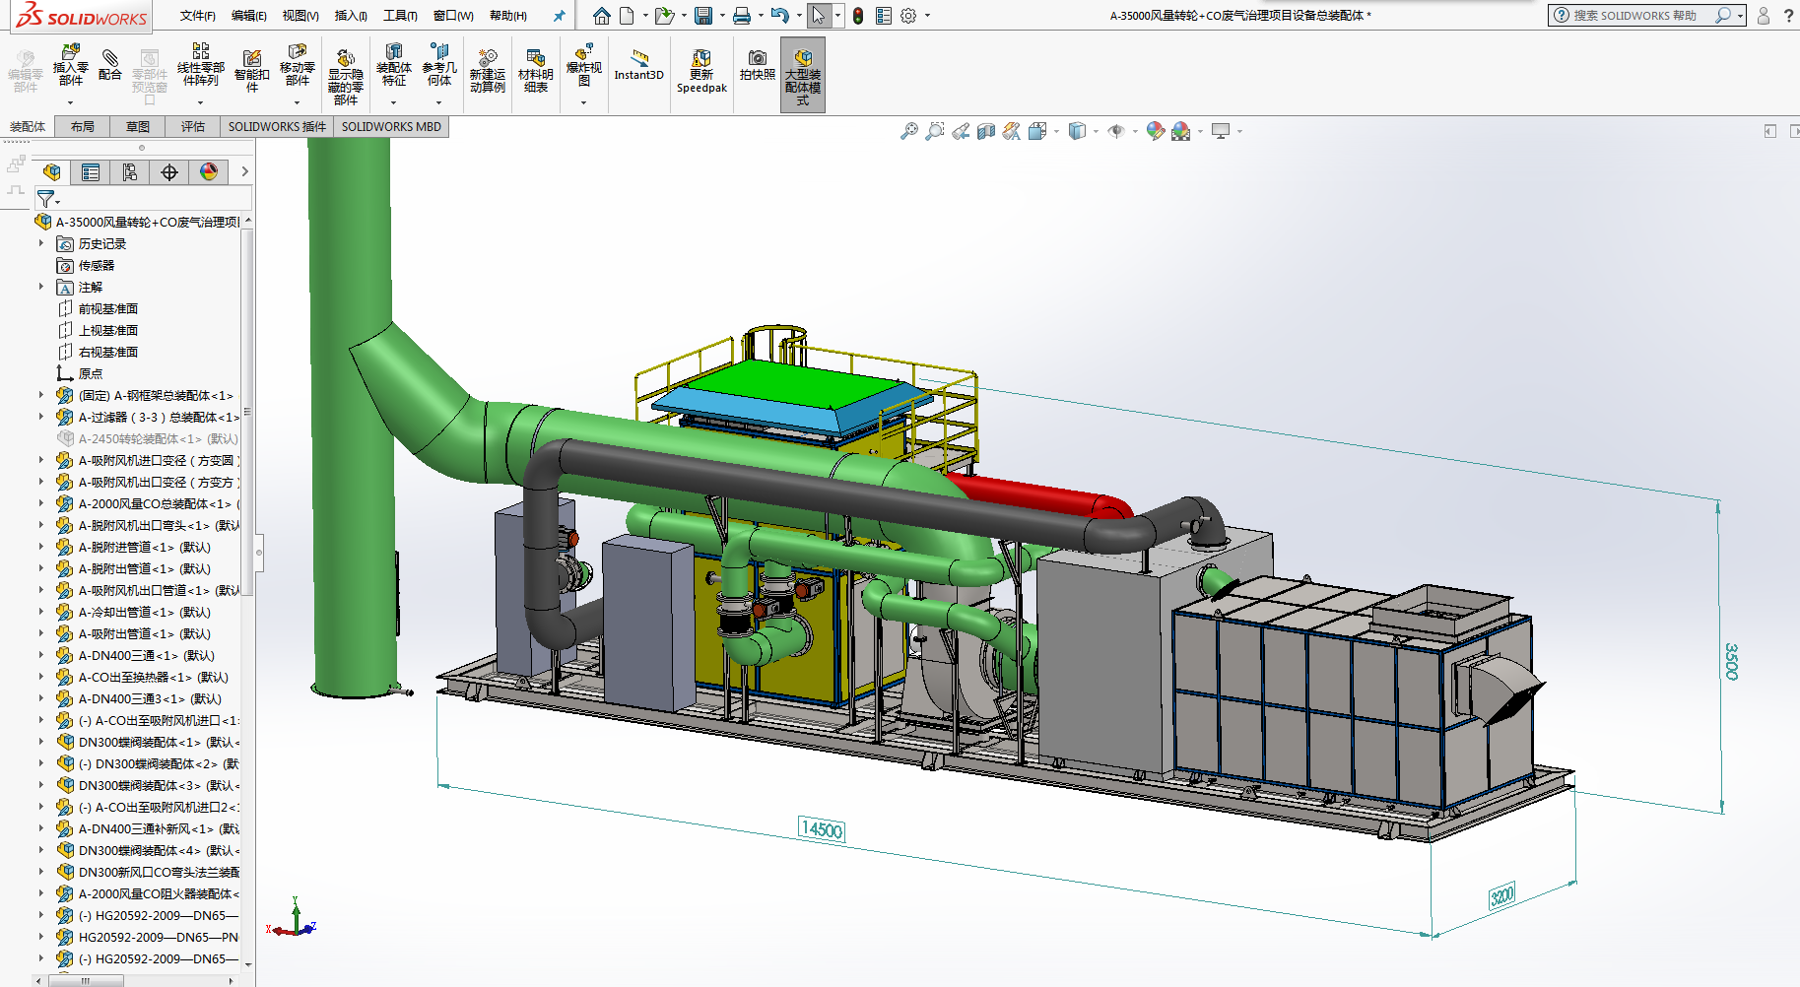Switch to the 评估 tab
The height and width of the screenshot is (987, 1800).
pos(192,126)
